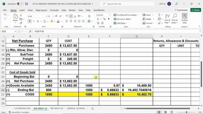Switch to the Formulas tab

tap(54, 10)
